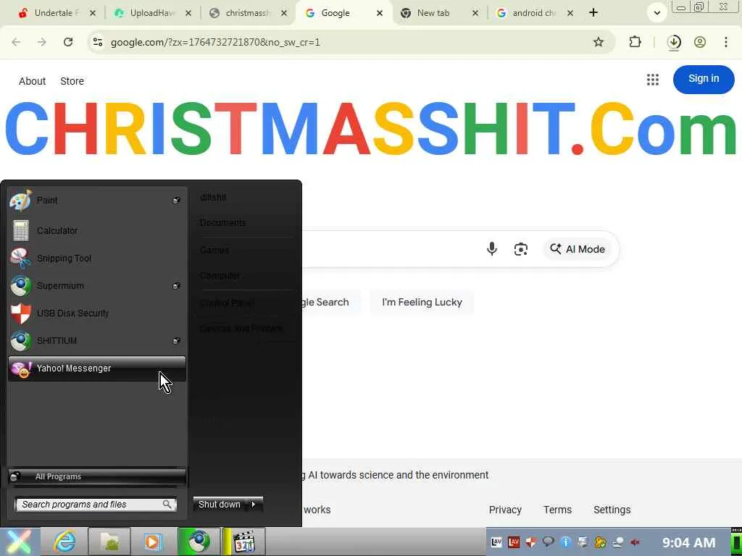Switch to the UploadHaven tab
The height and width of the screenshot is (556, 742).
coord(152,13)
